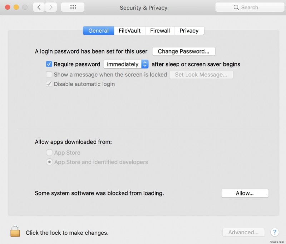Click the Back arrow in the toolbar
Image resolution: width=286 pixels, height=244 pixels.
pyautogui.click(x=39, y=7)
